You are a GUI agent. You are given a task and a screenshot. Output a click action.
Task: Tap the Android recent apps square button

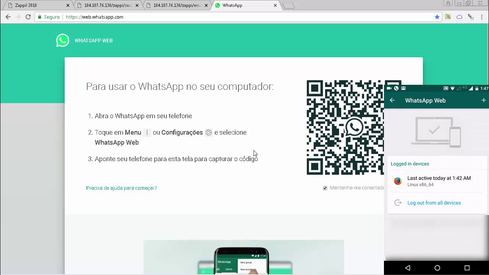click(x=467, y=268)
